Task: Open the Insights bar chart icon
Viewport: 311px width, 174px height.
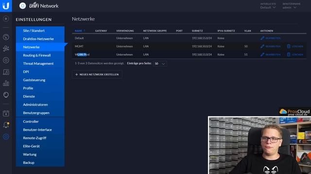Action: 6,84
